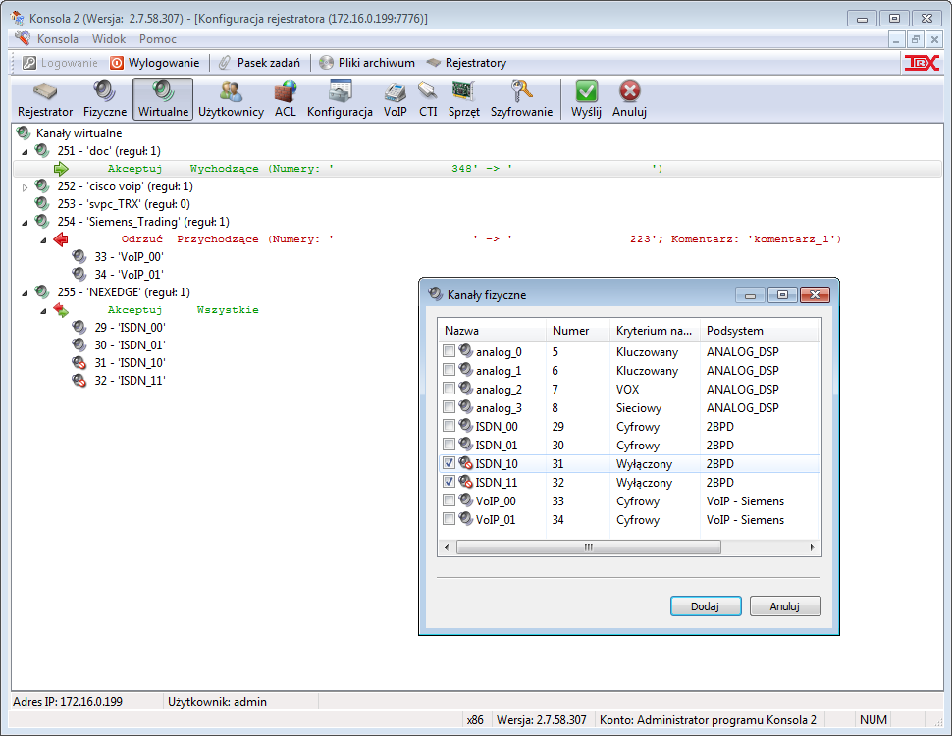952x736 pixels.
Task: Open the Rejestratory list
Action: pyautogui.click(x=466, y=63)
